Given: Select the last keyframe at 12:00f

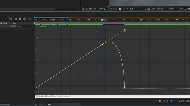Looking at the screenshot, I should coord(125,88).
